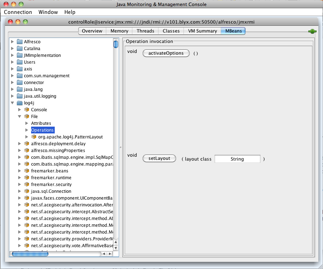323x269 pixels.
Task: Click the tree scroll left arrow
Action: tap(104, 254)
